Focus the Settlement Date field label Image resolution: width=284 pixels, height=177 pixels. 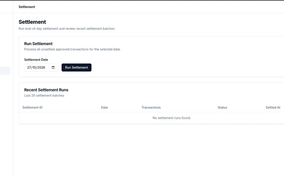(36, 60)
